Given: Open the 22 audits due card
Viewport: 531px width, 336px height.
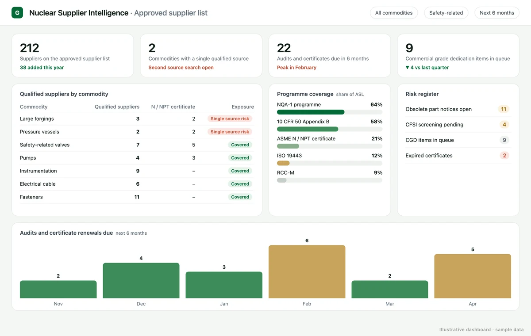Looking at the screenshot, I should click(330, 56).
